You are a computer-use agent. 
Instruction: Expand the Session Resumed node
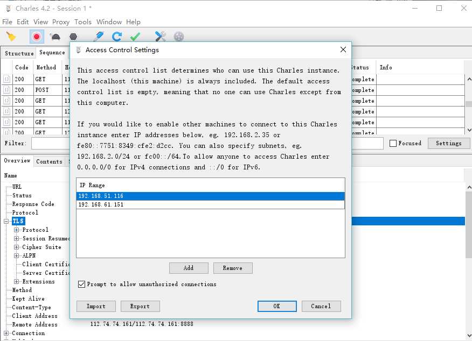point(17,239)
